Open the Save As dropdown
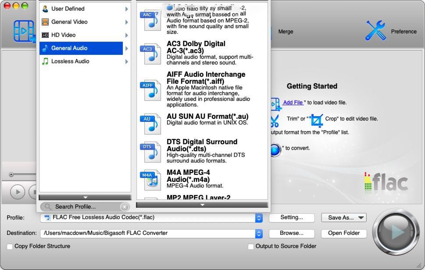This screenshot has height=270, width=425. click(x=344, y=218)
